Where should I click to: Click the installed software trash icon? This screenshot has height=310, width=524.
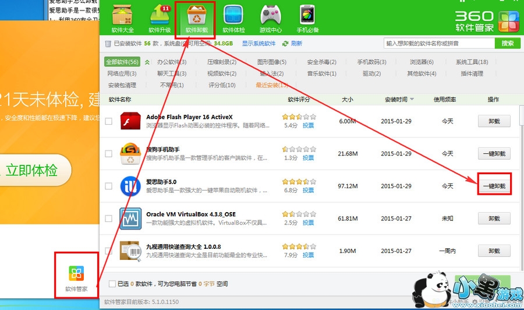click(x=108, y=44)
